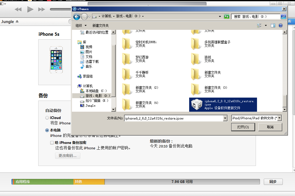Expand the view options dropdown arrow
The width and height of the screenshot is (295, 196).
coord(266,25)
